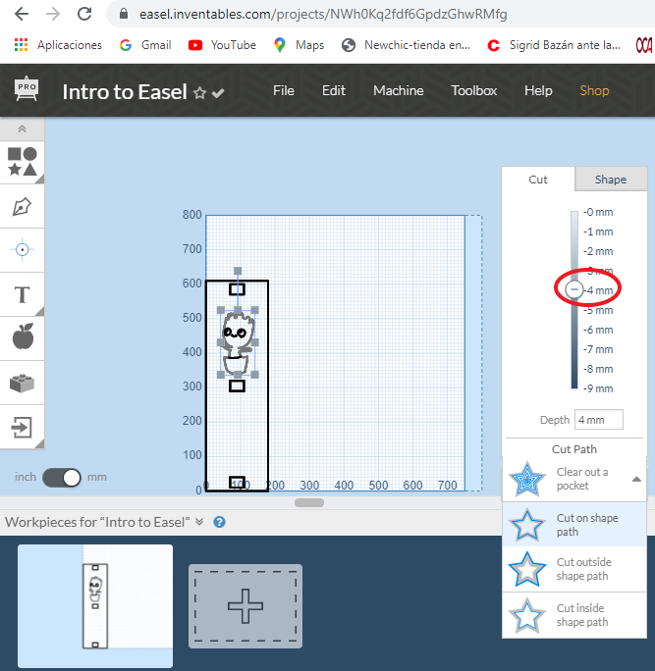The width and height of the screenshot is (655, 671).
Task: Open Aplicaciones apps bookmark
Action: (x=58, y=45)
